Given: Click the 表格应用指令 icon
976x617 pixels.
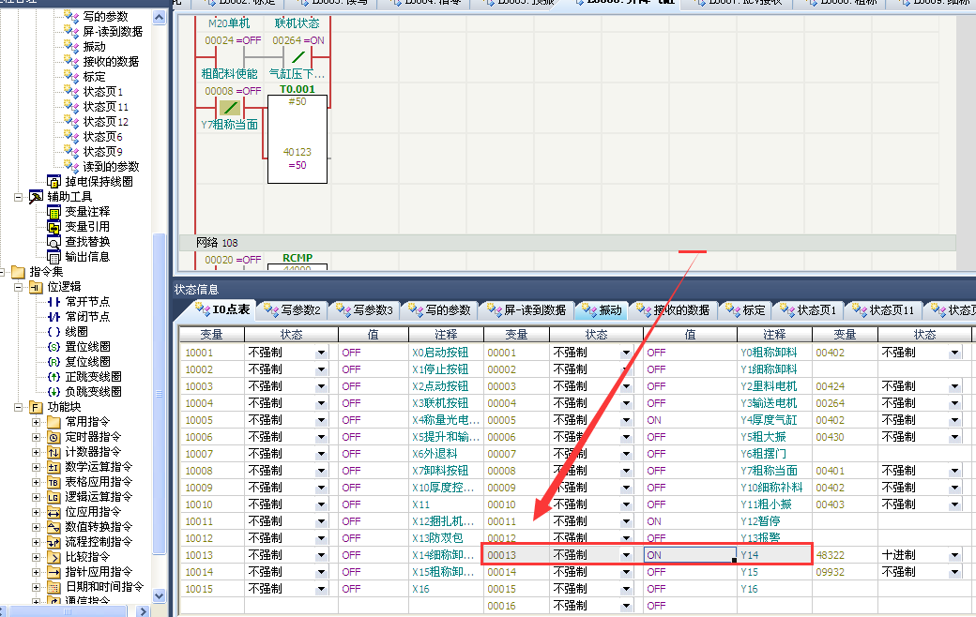Looking at the screenshot, I should [x=53, y=481].
